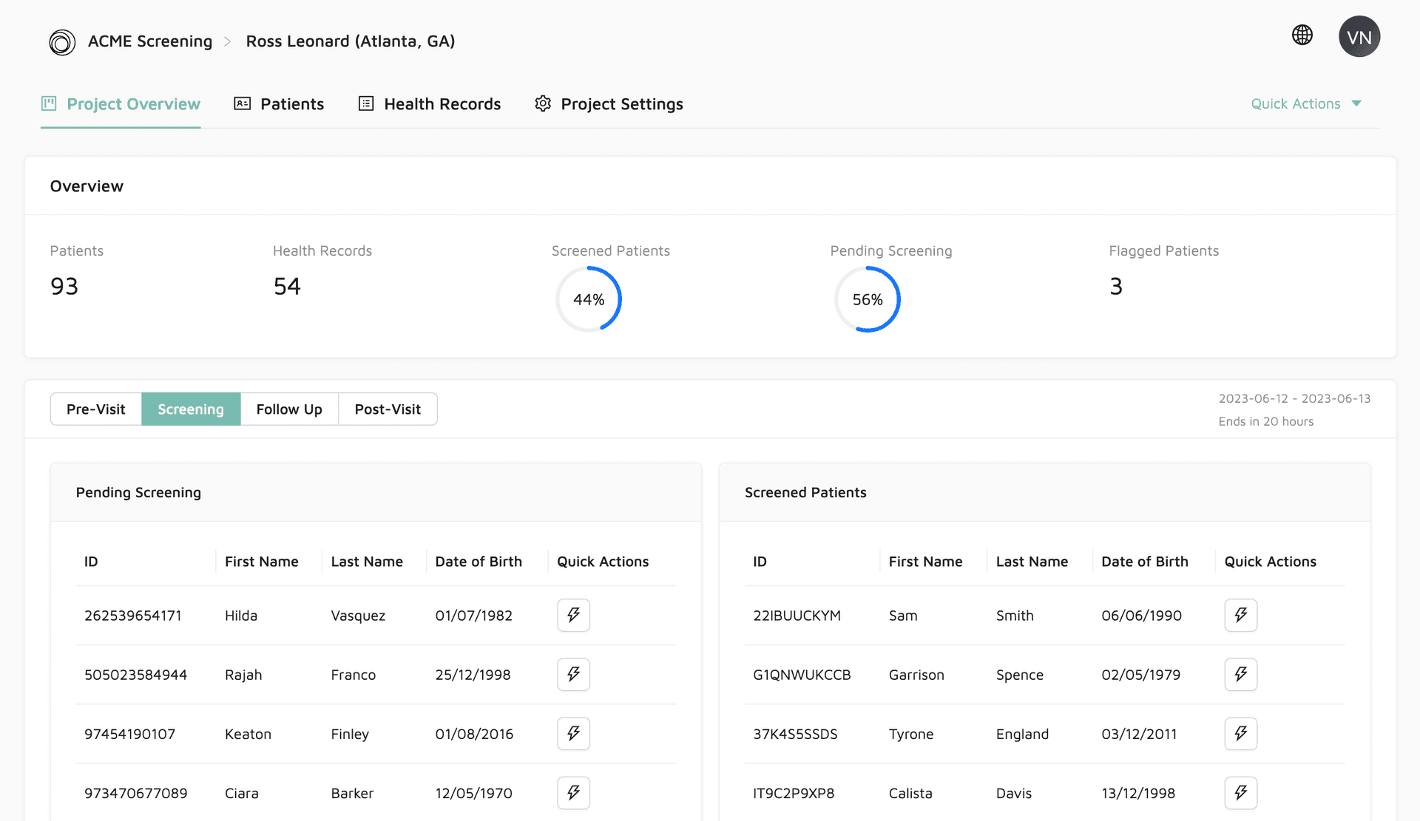Image resolution: width=1420 pixels, height=821 pixels.
Task: Select the Follow Up phase
Action: click(289, 409)
